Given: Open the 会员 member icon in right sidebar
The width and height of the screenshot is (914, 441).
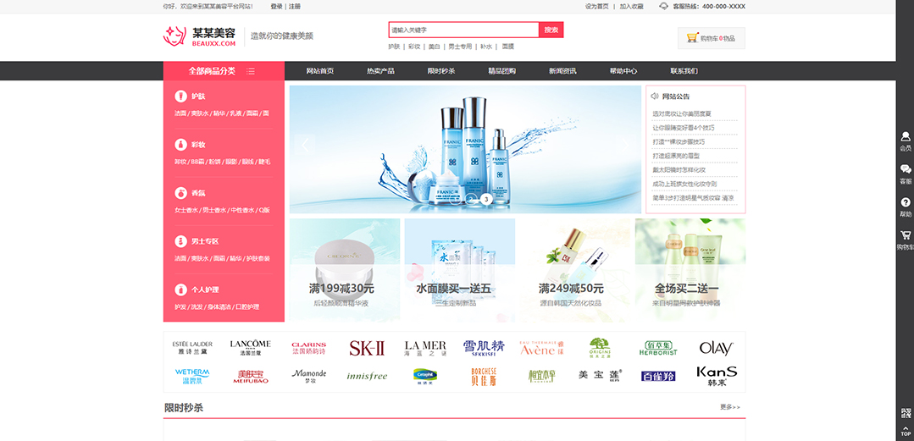Looking at the screenshot, I should tap(906, 139).
